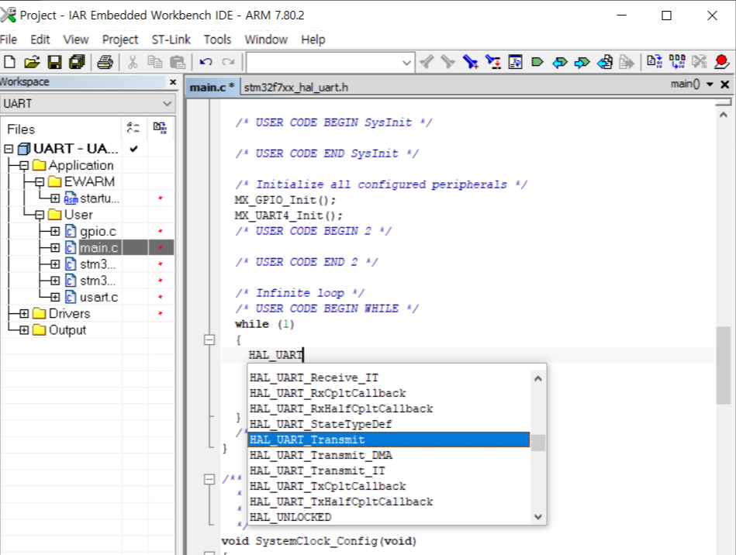Expand the usart.c tree node
This screenshot has width=736, height=555.
[x=55, y=297]
